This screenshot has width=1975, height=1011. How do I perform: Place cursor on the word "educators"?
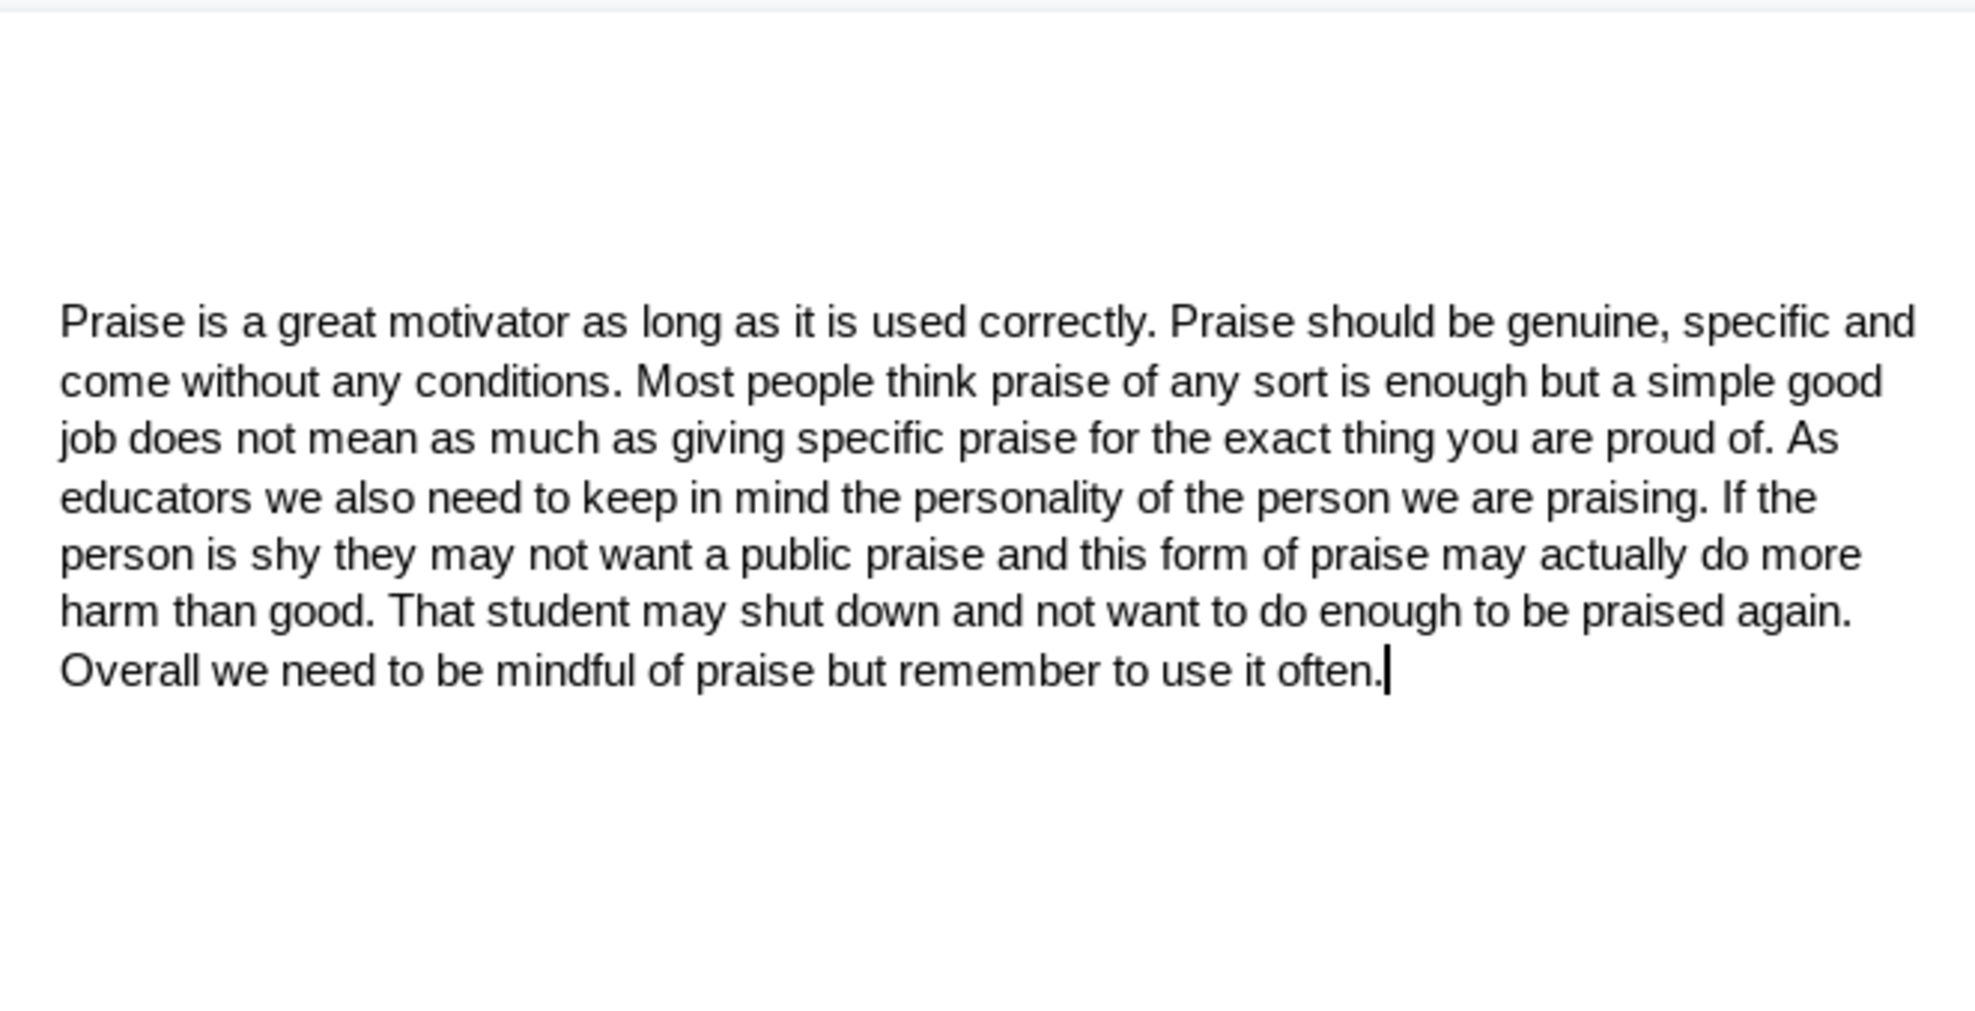[x=156, y=499]
